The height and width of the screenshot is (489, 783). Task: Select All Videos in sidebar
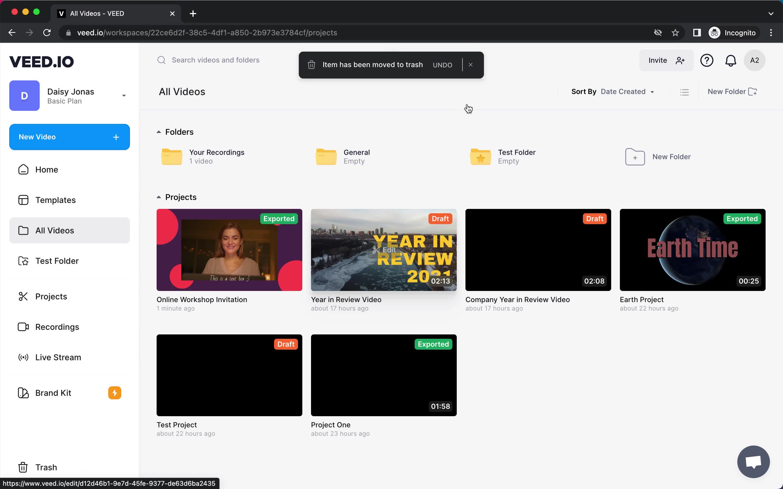coord(70,231)
